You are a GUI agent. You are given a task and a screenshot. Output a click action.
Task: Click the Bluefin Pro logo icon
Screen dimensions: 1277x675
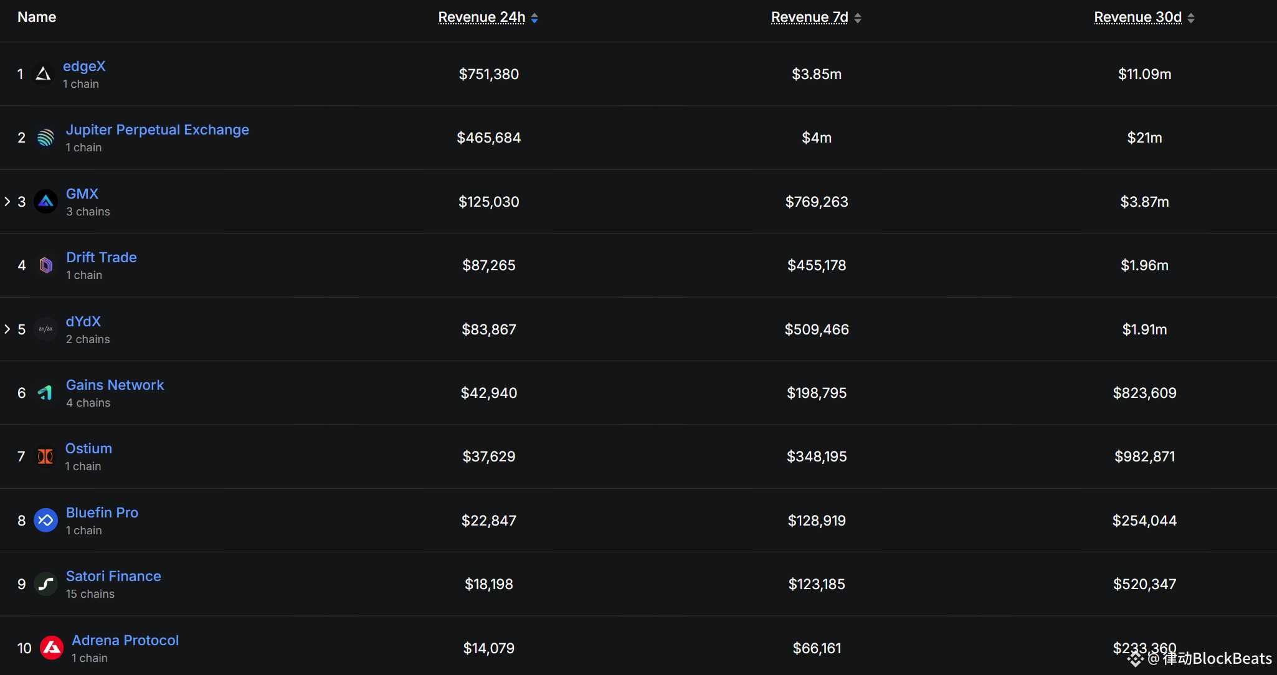[45, 521]
